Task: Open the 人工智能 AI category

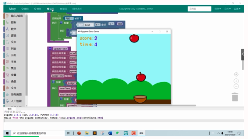Action: click(14, 101)
